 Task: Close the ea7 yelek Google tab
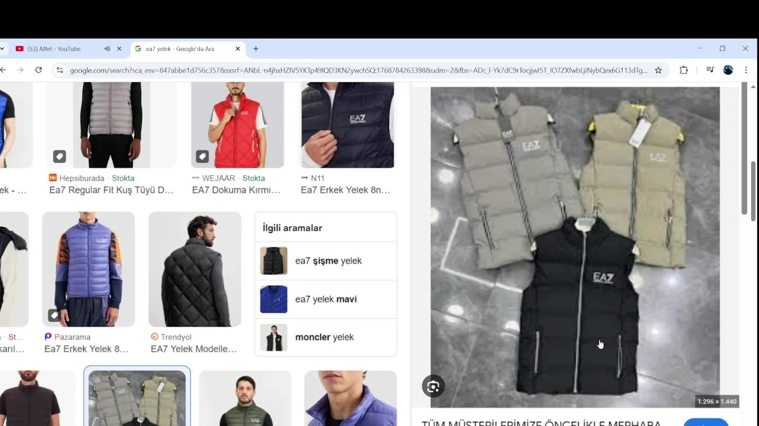tap(238, 49)
